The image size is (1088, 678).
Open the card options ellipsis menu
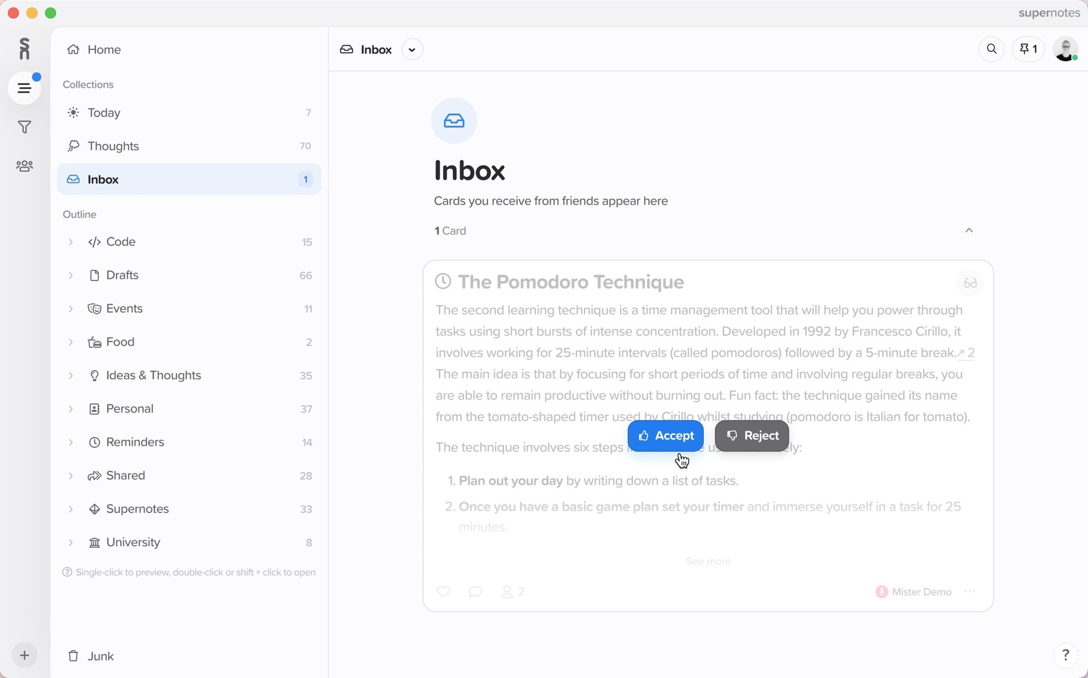tap(969, 591)
